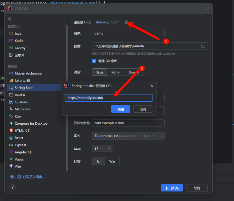Confirm URL with 确定 button

click(x=121, y=109)
